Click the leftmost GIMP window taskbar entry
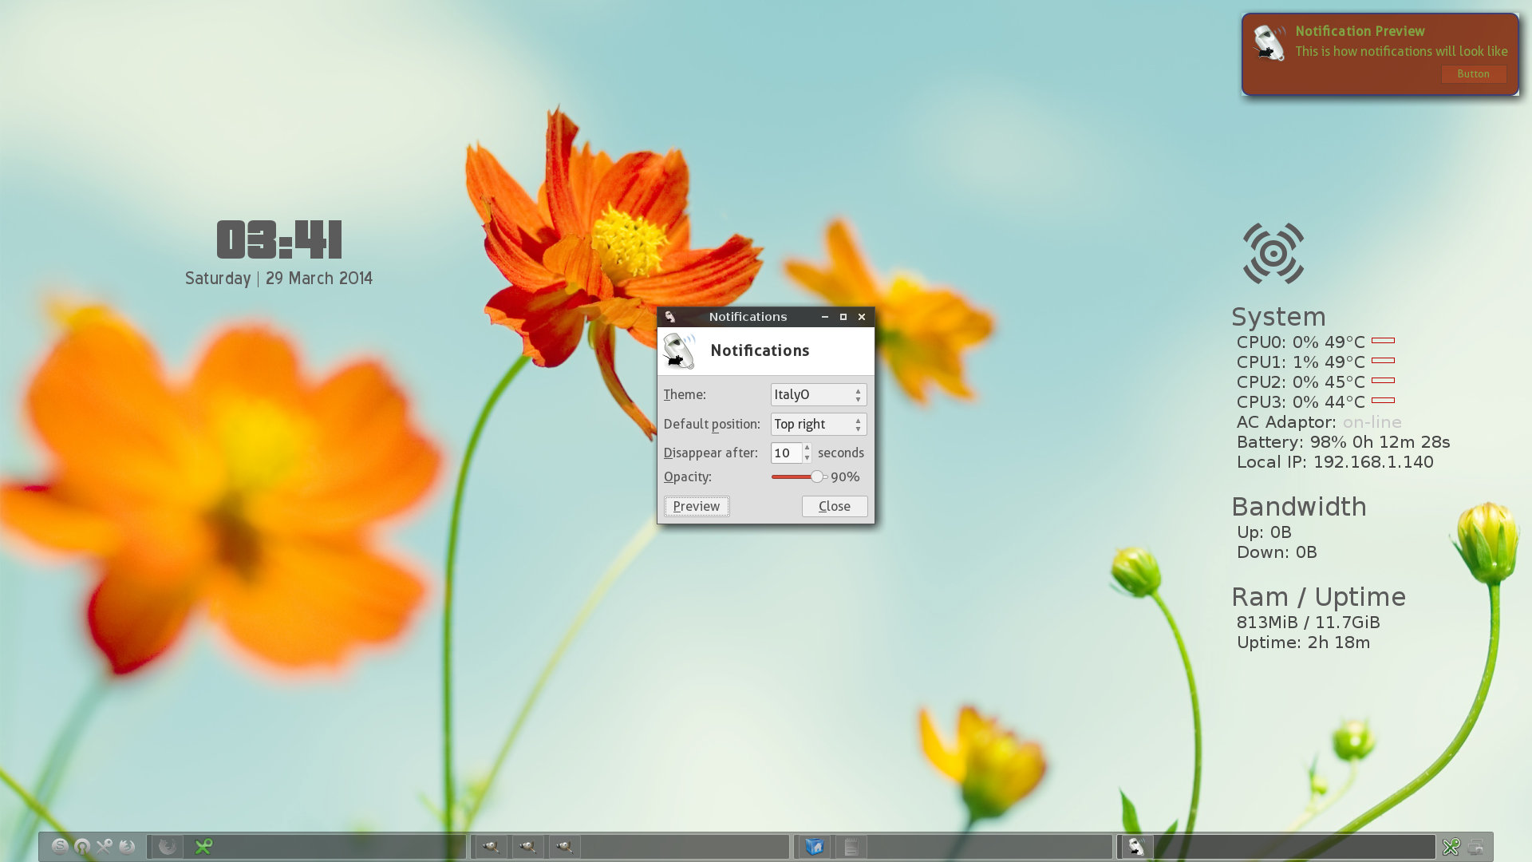 pos(491,847)
